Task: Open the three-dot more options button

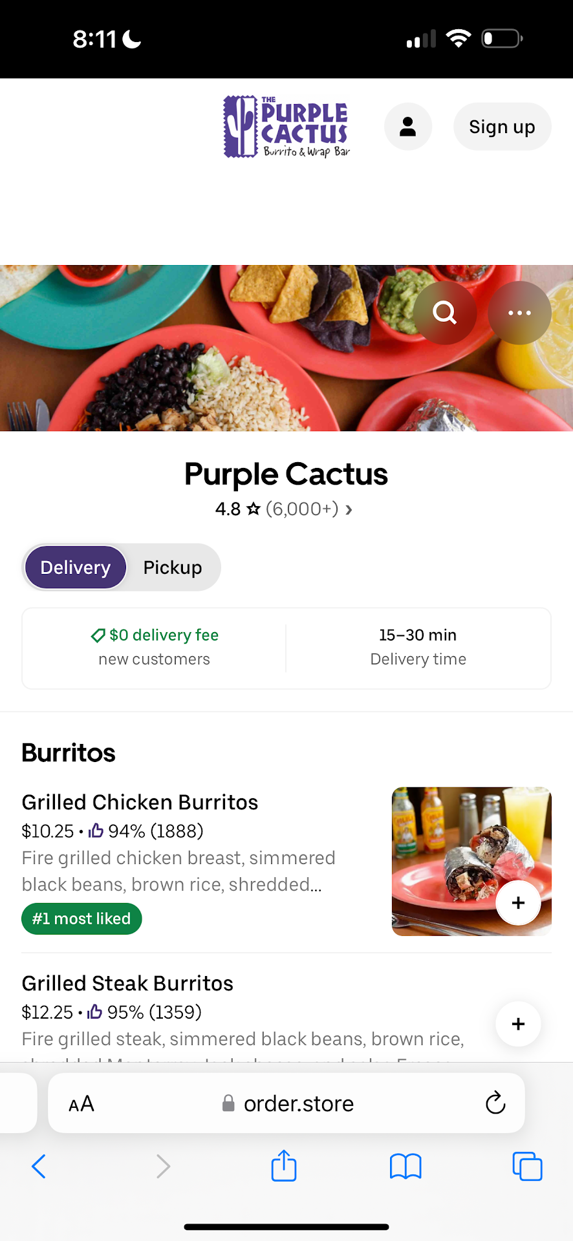Action: pos(519,313)
